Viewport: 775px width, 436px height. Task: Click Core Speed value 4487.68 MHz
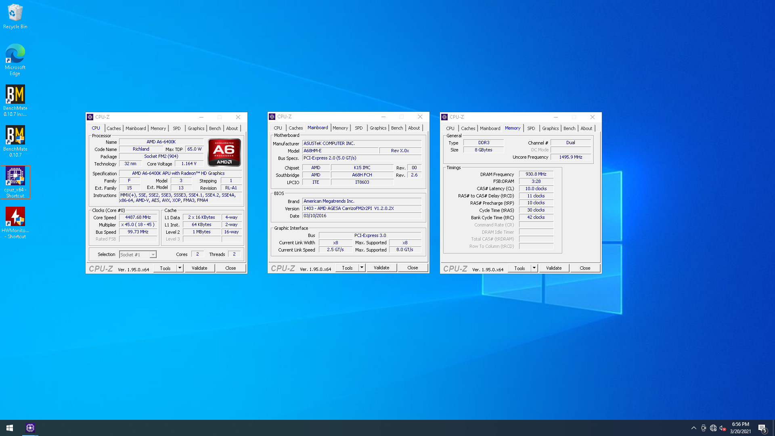point(138,218)
